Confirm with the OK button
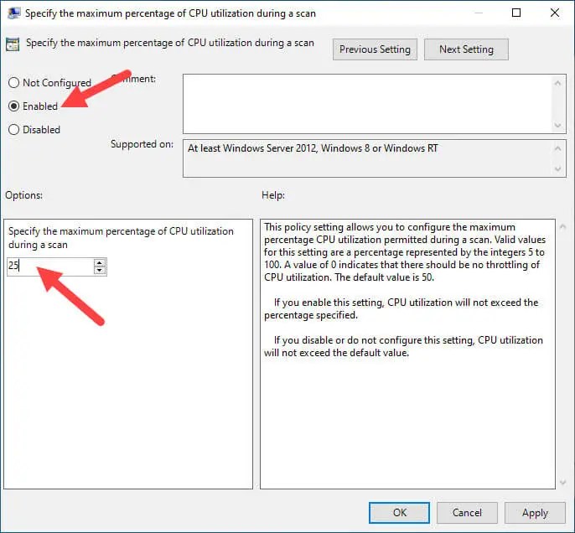The height and width of the screenshot is (533, 575). pyautogui.click(x=399, y=513)
